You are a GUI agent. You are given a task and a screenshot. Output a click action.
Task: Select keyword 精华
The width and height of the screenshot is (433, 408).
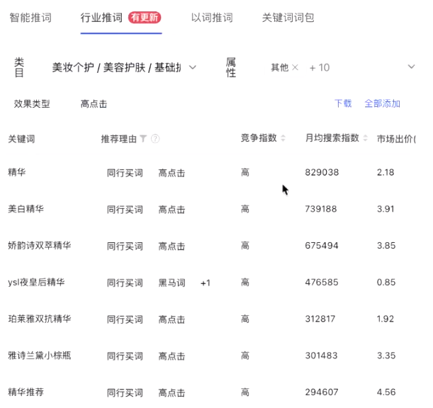click(17, 172)
